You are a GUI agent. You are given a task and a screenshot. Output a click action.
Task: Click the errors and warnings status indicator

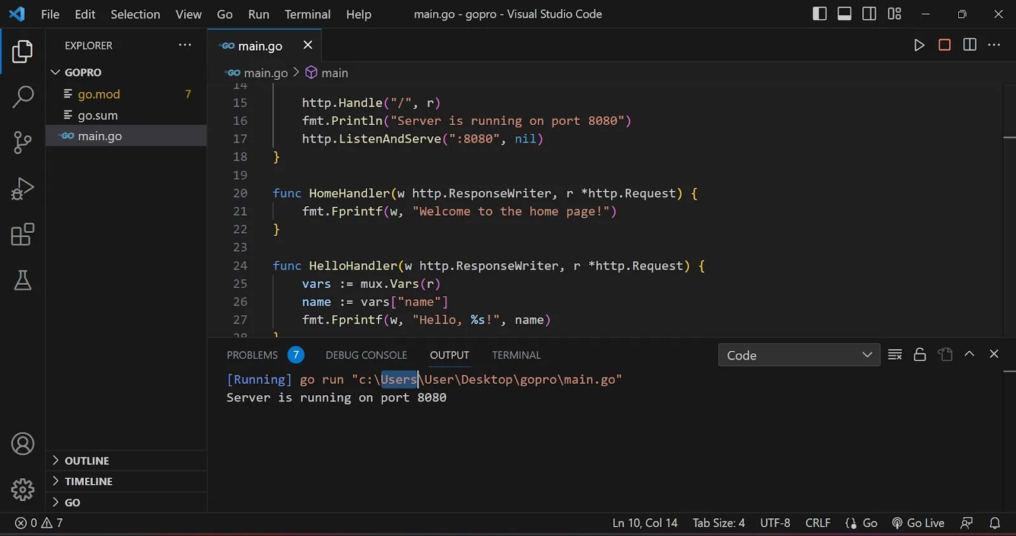pos(39,523)
